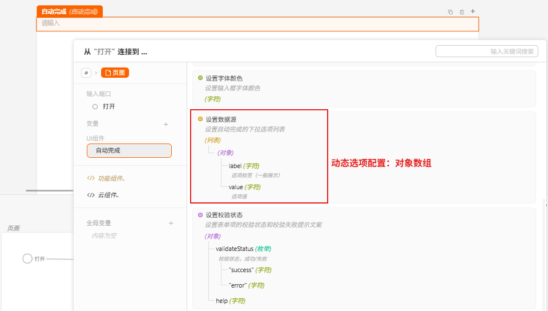Click the 自动完成 orange component tab label
The width and height of the screenshot is (548, 311).
pyautogui.click(x=70, y=11)
